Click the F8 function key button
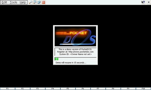 tap(113, 89)
